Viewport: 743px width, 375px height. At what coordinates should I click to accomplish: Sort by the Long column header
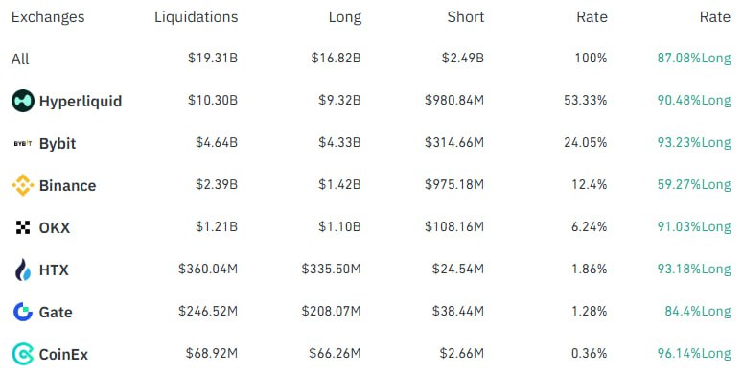(x=345, y=17)
